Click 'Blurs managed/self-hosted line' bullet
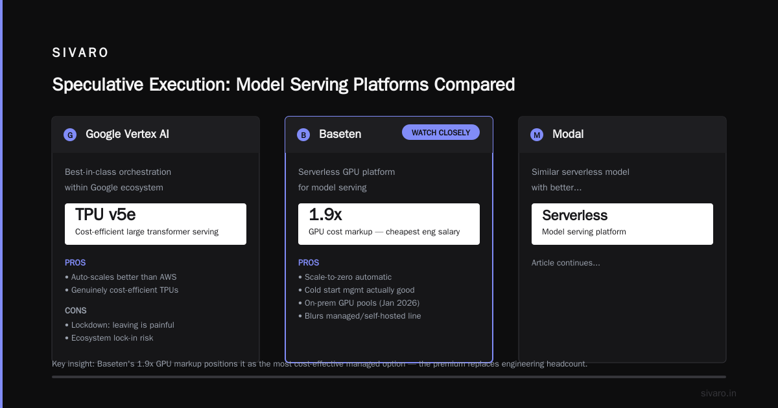 click(360, 316)
